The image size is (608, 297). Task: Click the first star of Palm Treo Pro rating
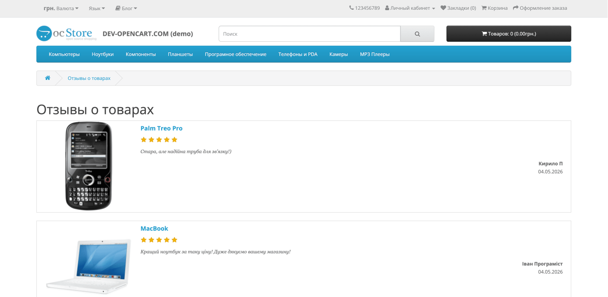click(144, 140)
